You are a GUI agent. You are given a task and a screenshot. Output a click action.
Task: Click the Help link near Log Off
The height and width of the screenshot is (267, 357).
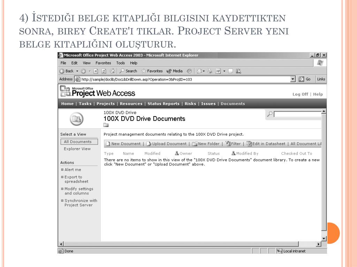(x=318, y=94)
